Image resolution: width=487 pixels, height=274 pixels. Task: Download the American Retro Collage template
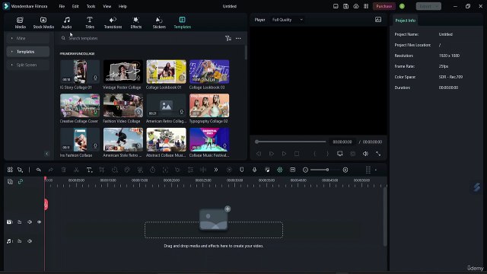coord(181,112)
